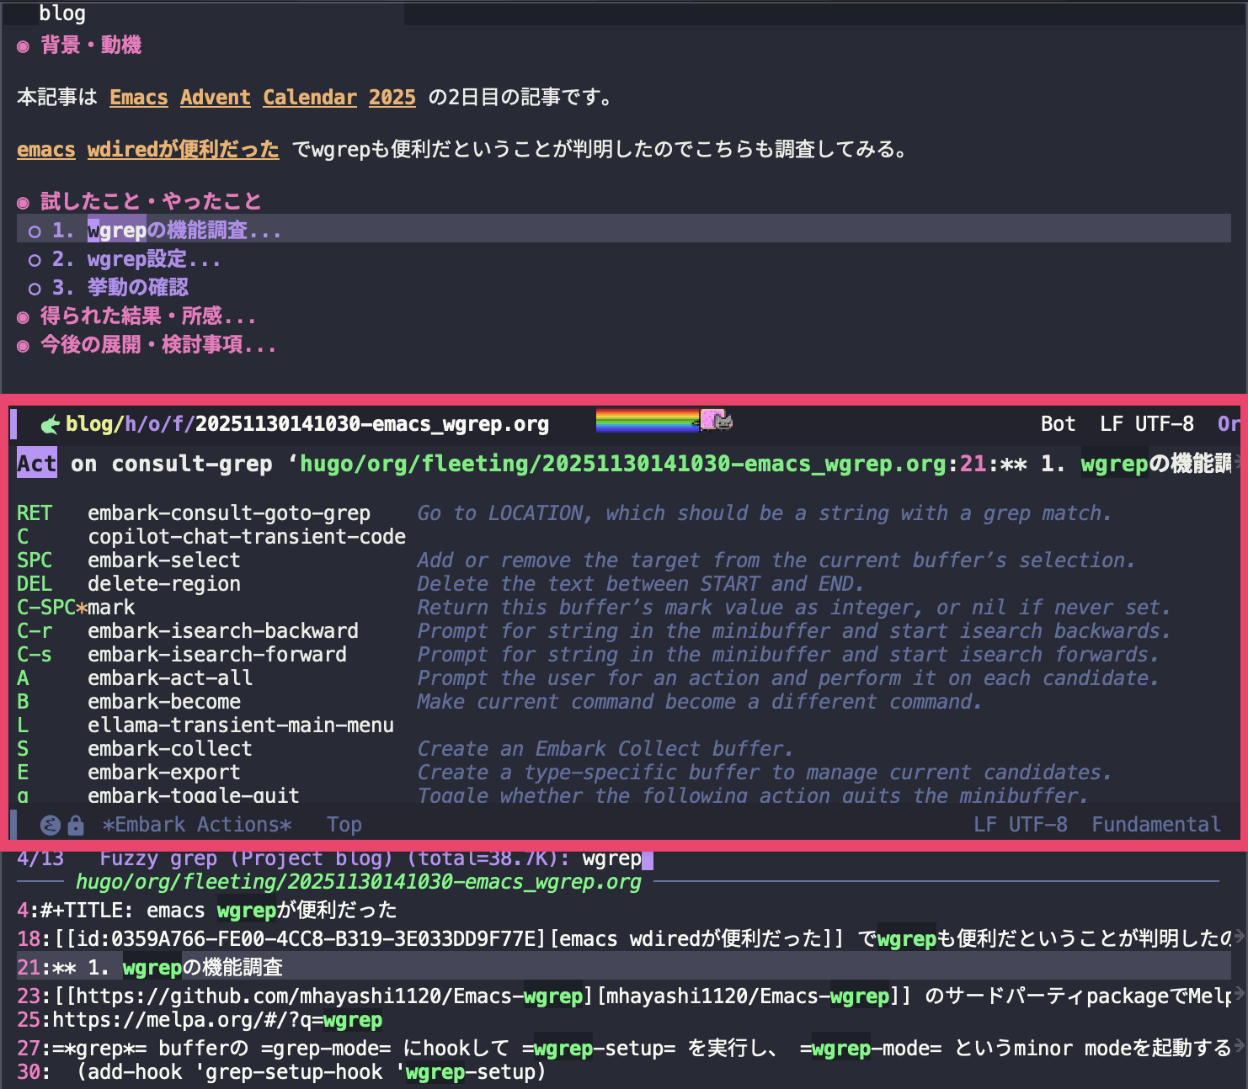Select the blog tab
This screenshot has width=1248, height=1089.
62,13
